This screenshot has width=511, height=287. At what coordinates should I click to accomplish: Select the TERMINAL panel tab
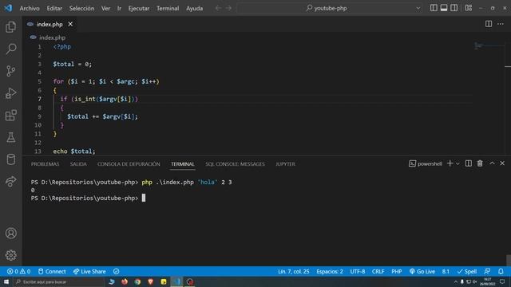[x=183, y=164]
